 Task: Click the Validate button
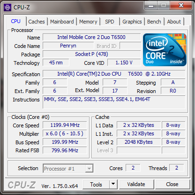click(x=136, y=184)
